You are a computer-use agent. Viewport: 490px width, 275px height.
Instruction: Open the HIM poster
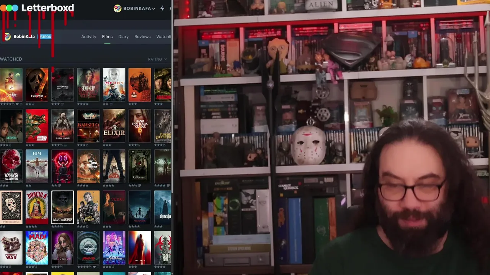(x=37, y=167)
